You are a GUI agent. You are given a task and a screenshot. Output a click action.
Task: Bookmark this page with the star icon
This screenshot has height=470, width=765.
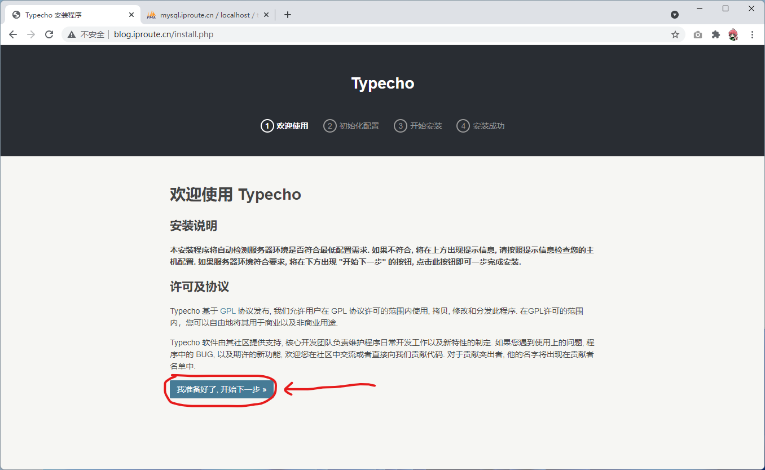675,34
